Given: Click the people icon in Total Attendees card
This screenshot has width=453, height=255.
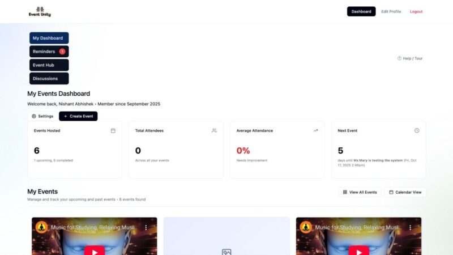Looking at the screenshot, I should (214, 130).
